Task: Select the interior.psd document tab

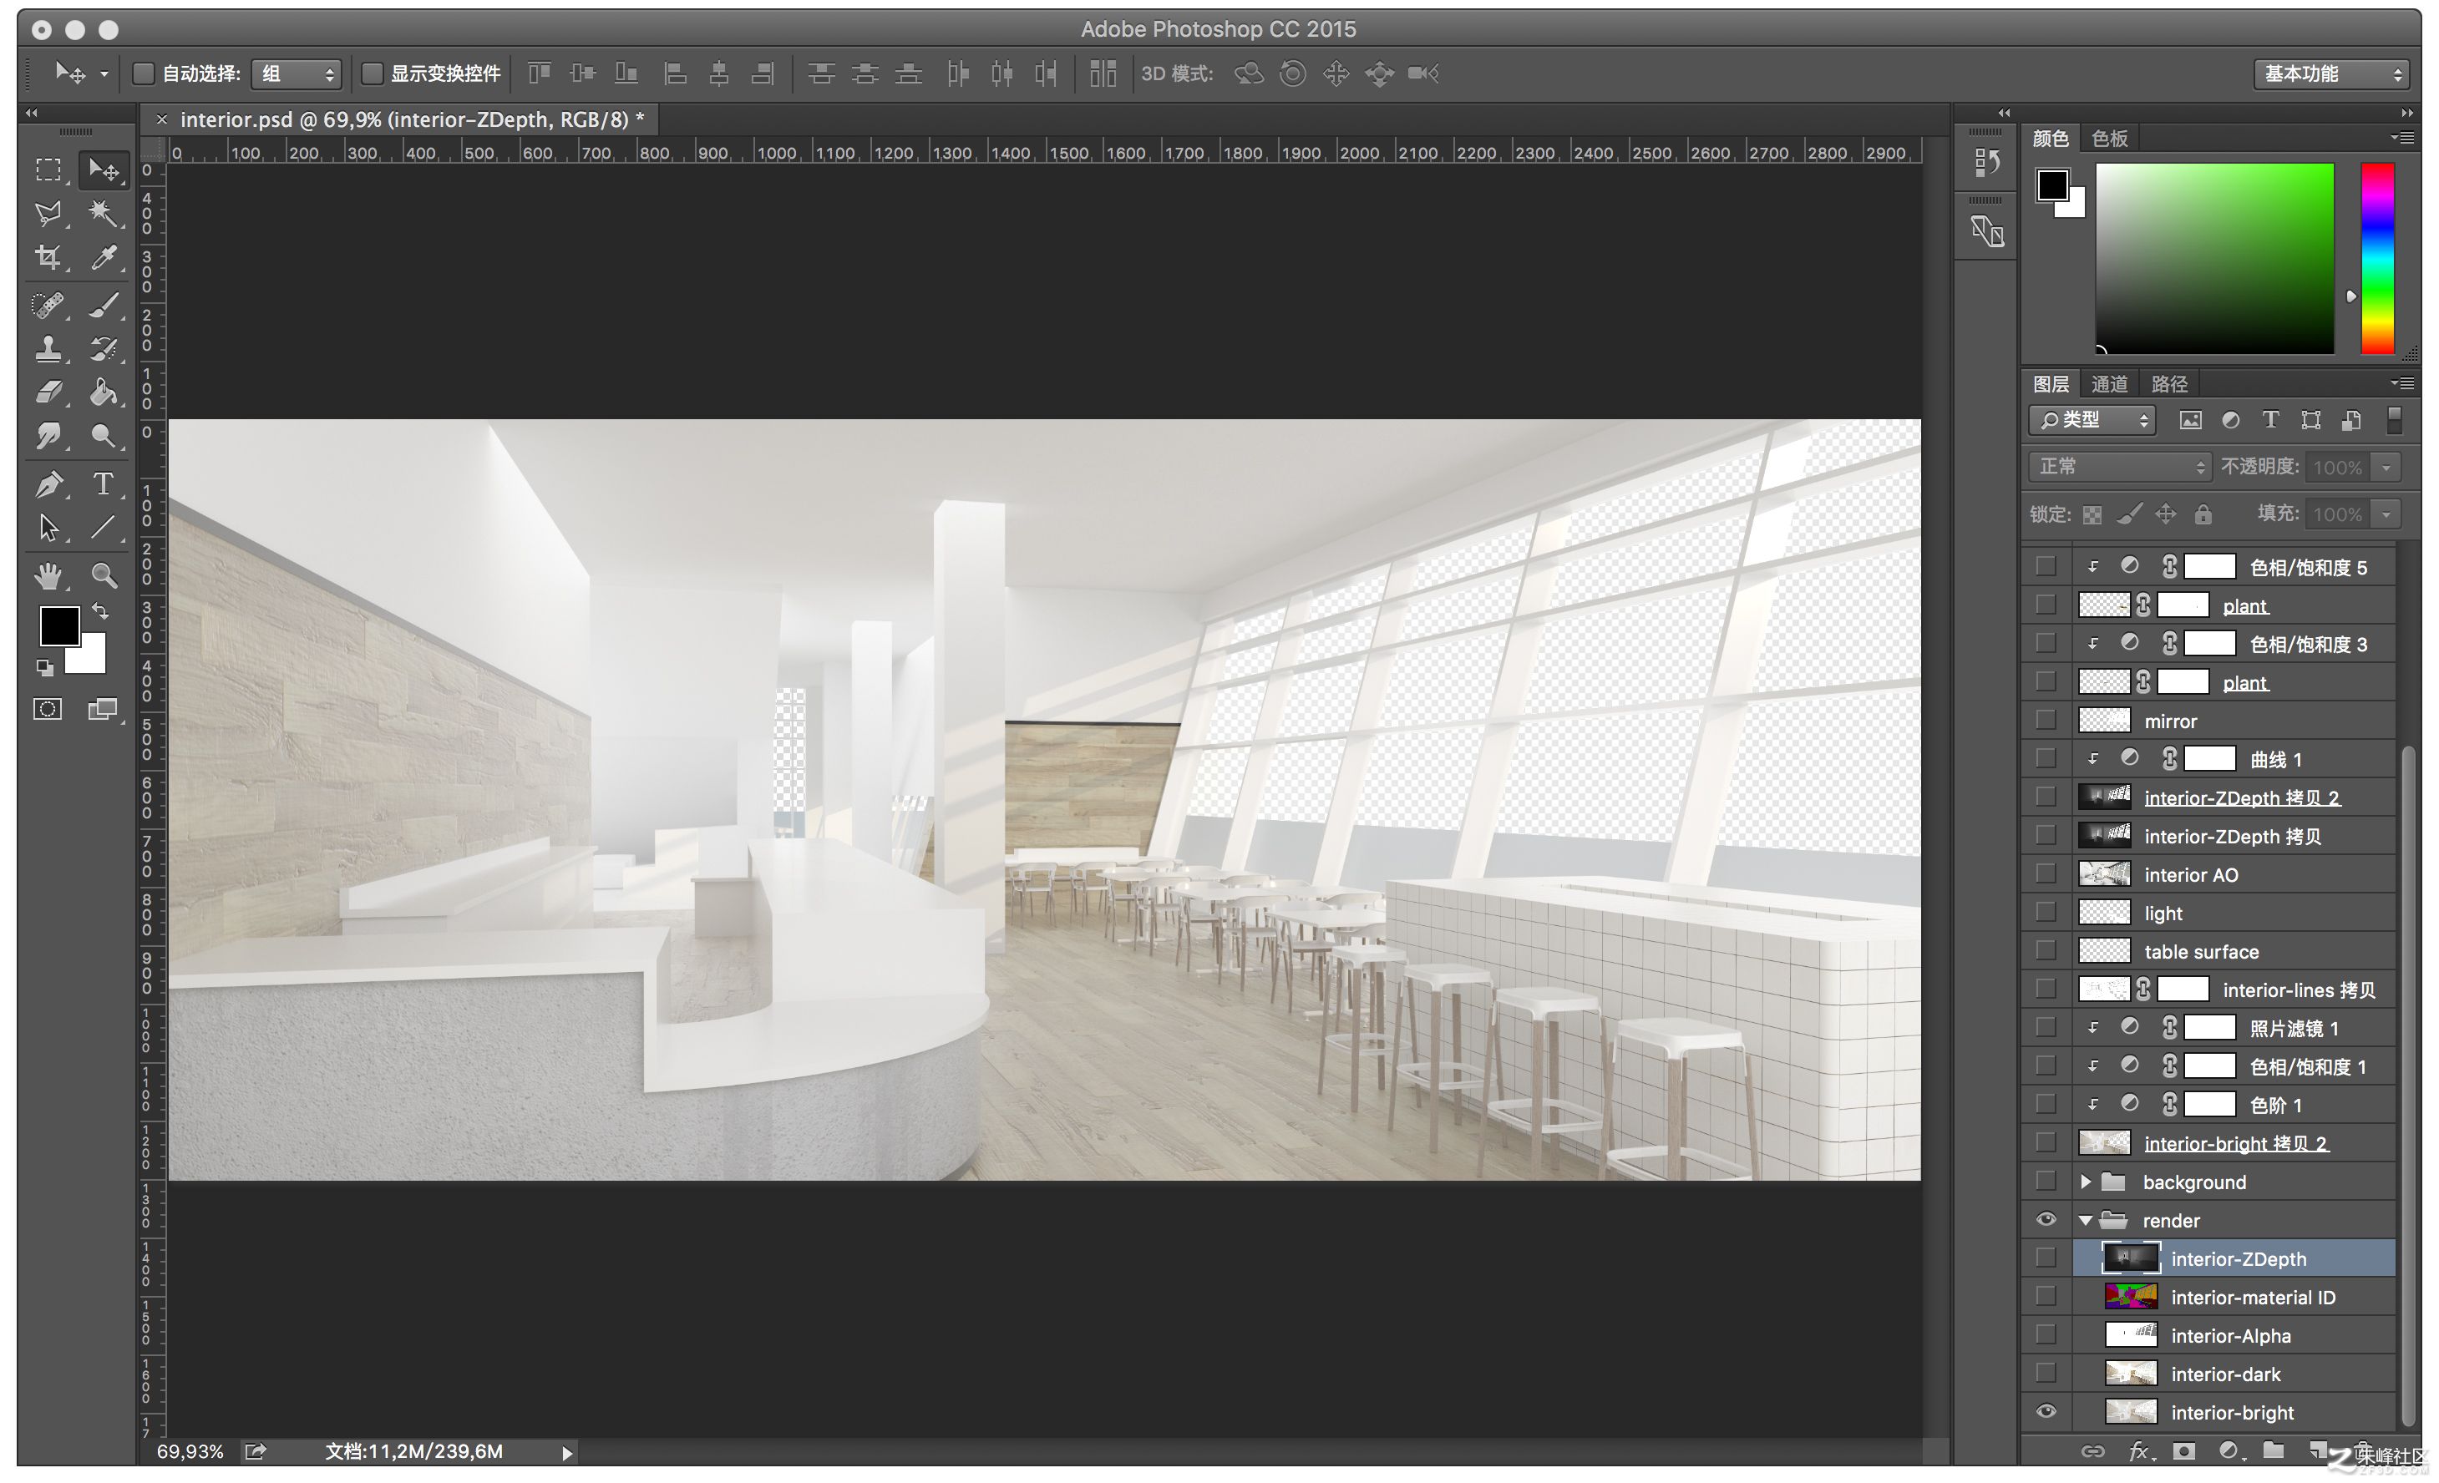Action: 412,119
